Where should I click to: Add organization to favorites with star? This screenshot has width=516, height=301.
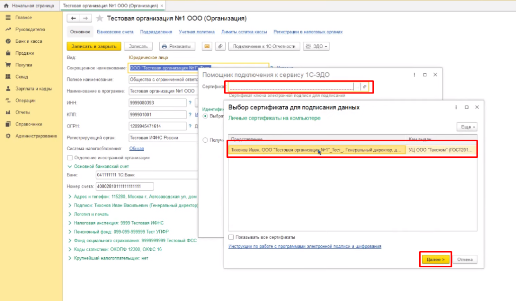(x=99, y=19)
